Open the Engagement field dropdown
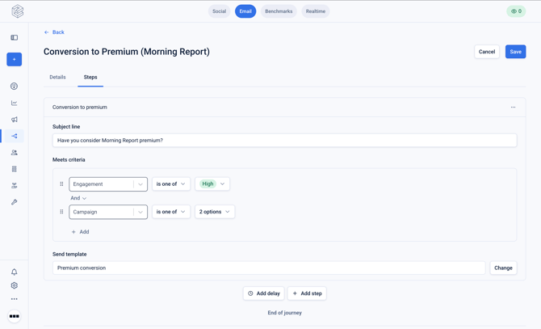 pyautogui.click(x=108, y=184)
